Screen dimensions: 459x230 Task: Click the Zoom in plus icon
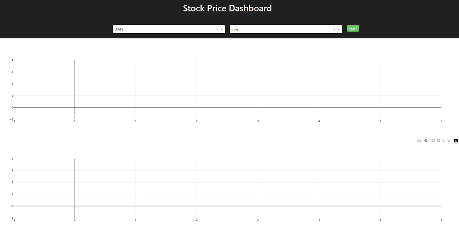click(433, 140)
